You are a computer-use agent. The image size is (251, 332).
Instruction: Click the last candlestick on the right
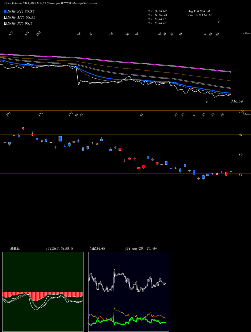pos(231,172)
